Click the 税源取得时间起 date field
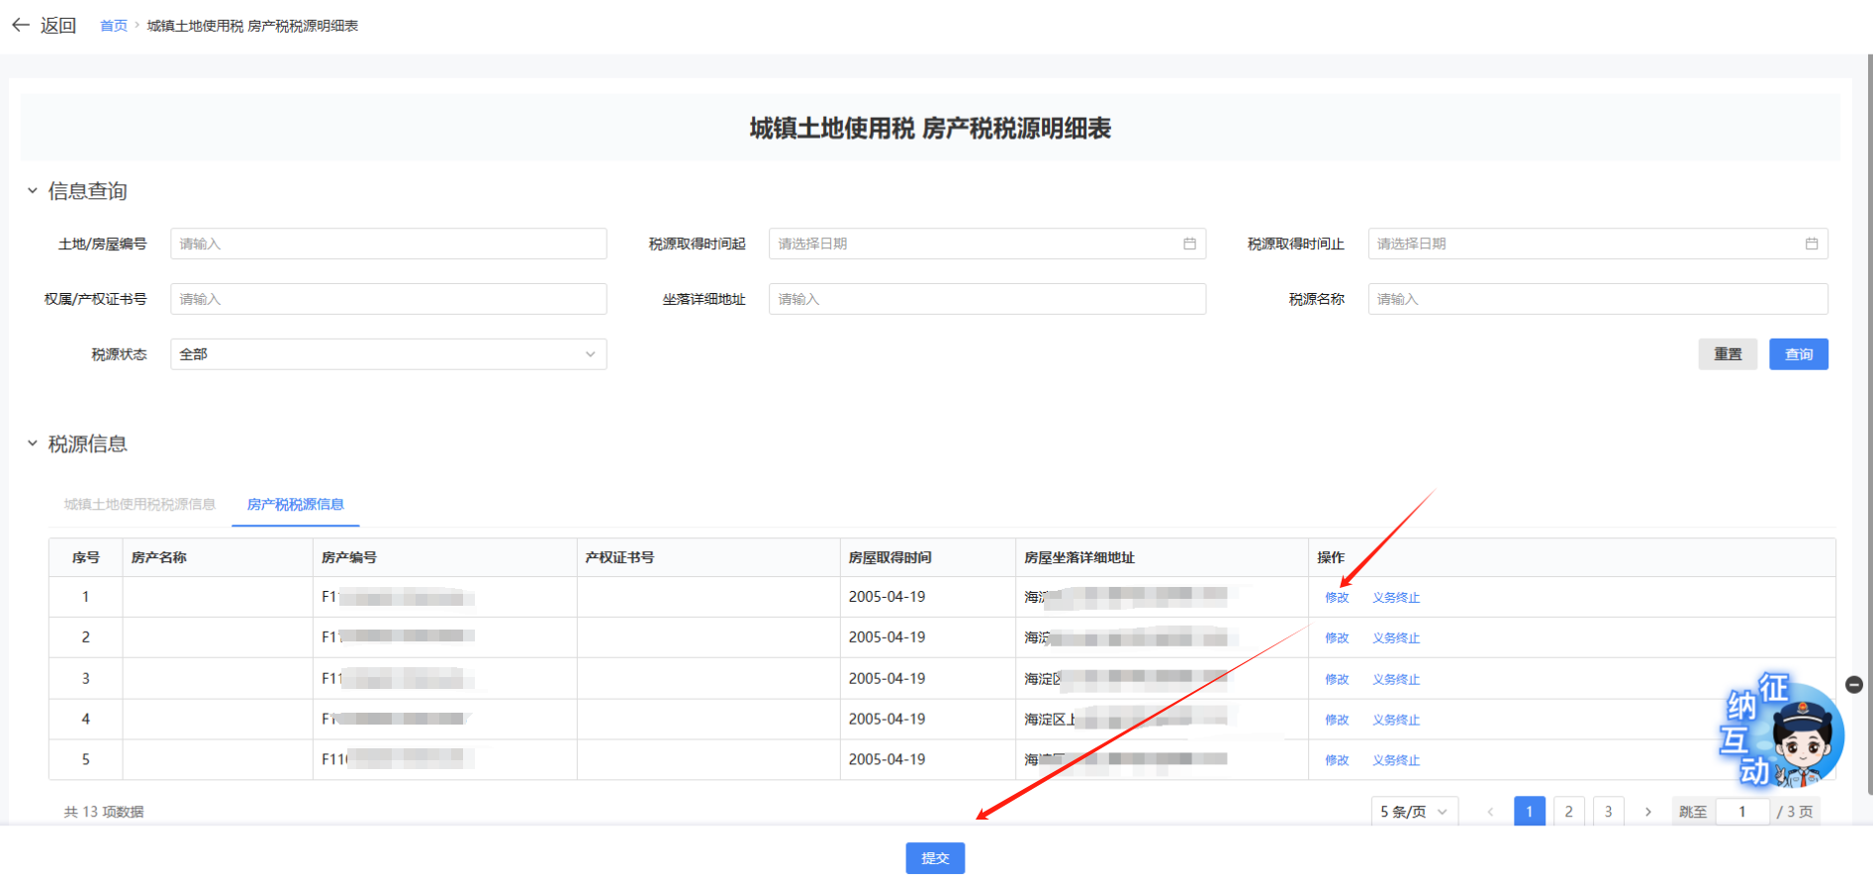1873x877 pixels. 986,244
